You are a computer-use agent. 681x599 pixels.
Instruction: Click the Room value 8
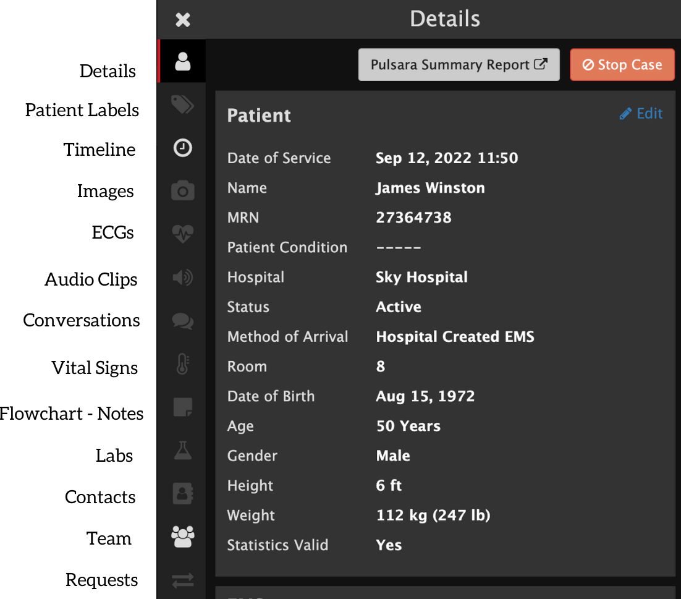coord(381,367)
